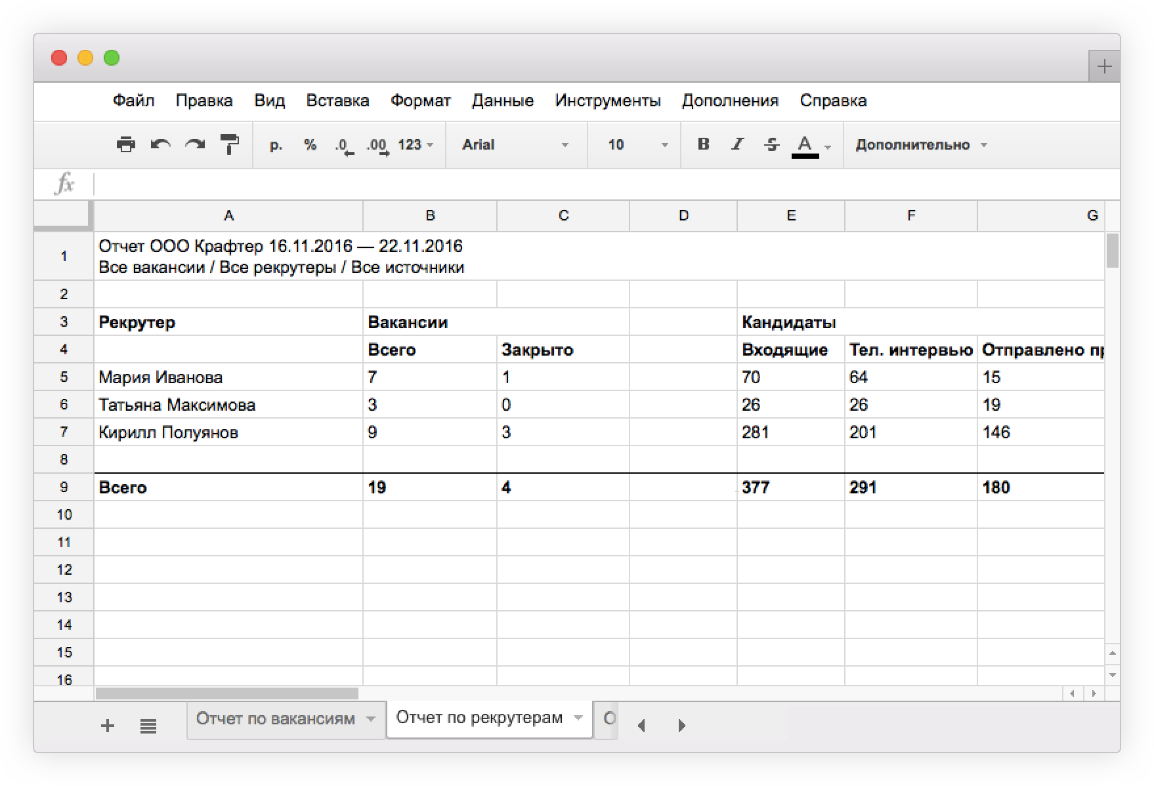
Task: Apply currency format (р.)
Action: (x=276, y=145)
